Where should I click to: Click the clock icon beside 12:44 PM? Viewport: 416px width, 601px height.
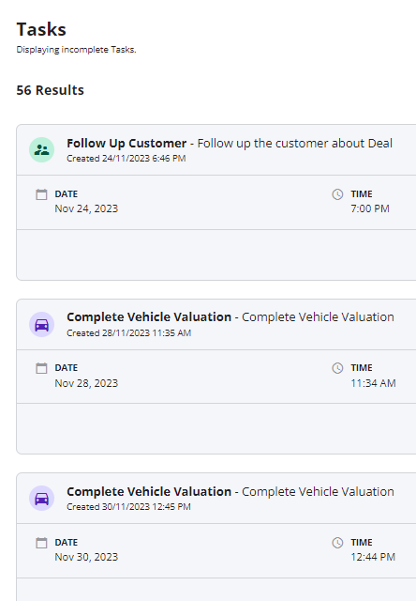[337, 543]
